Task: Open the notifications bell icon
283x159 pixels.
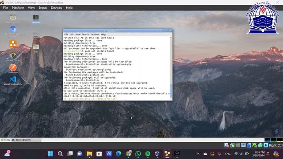Action: coord(268,154)
